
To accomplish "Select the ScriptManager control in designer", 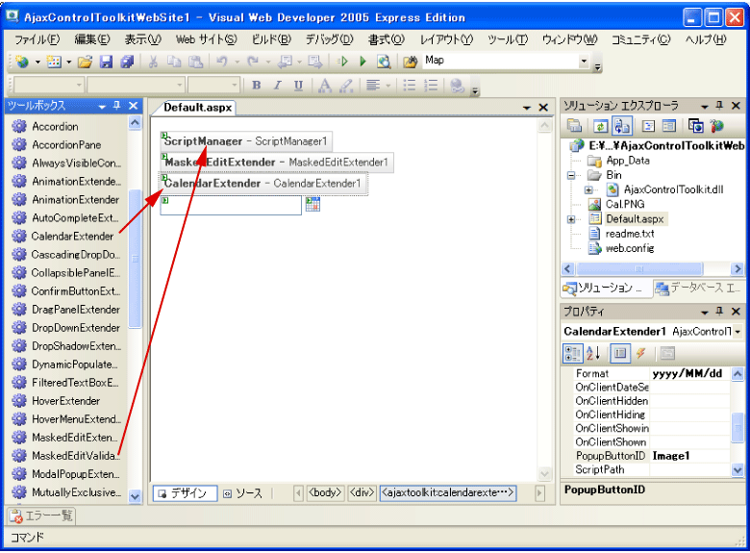I will click(246, 141).
